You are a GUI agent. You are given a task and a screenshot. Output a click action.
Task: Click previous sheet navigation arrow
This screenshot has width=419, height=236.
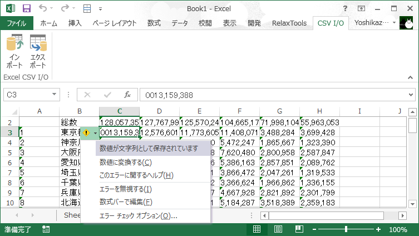(x=17, y=215)
